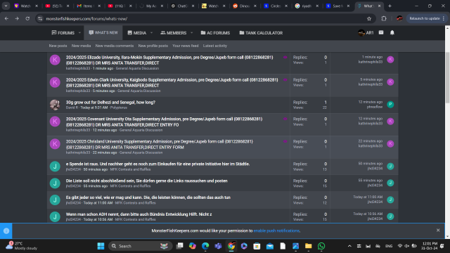Reload the page
The width and height of the screenshot is (450, 253).
(x=27, y=19)
